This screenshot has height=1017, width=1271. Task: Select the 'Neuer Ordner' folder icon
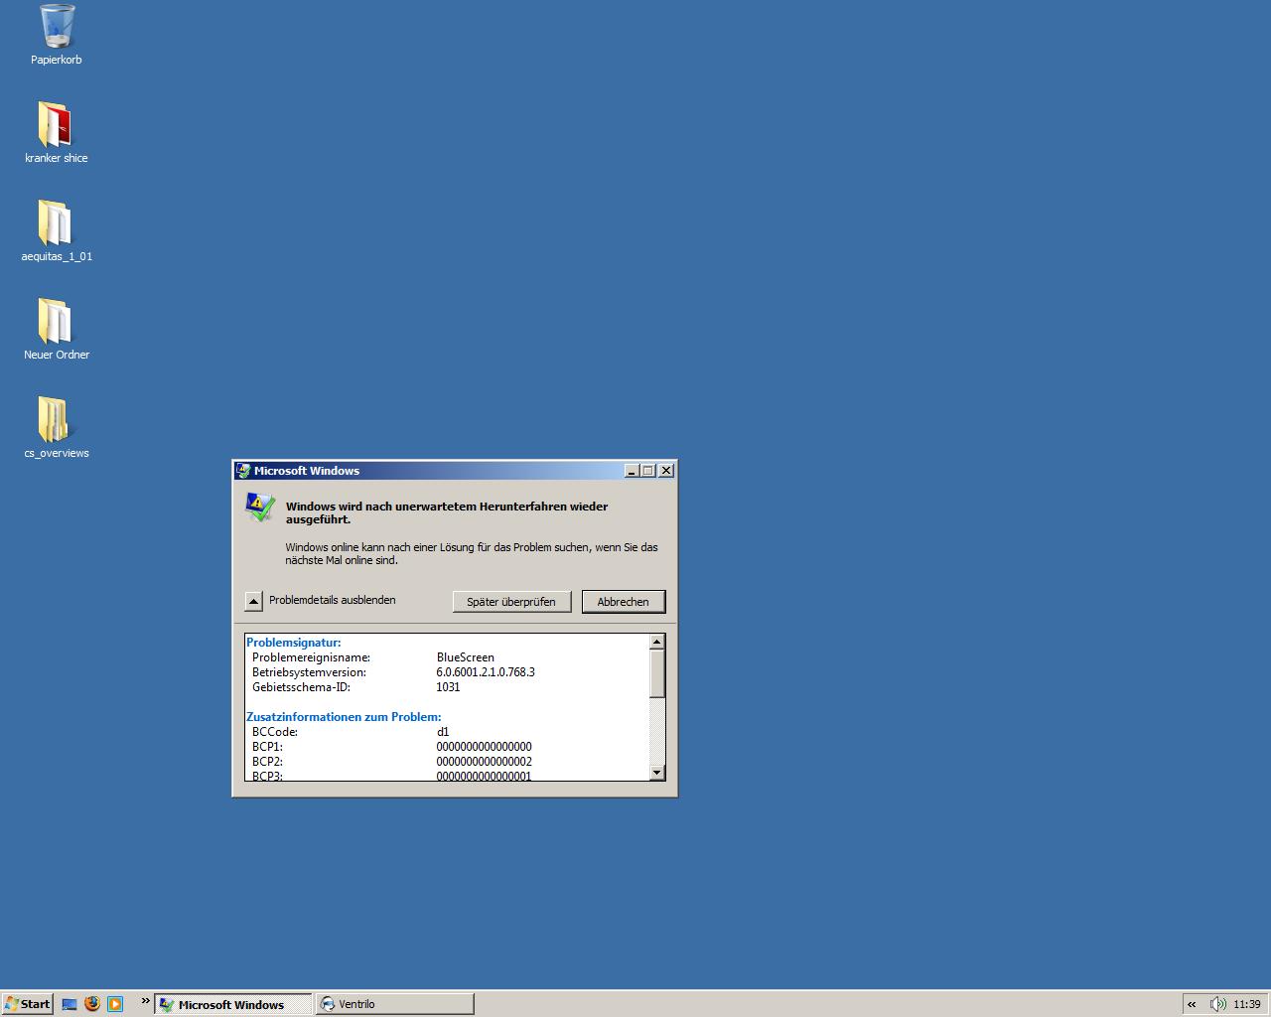click(x=56, y=322)
